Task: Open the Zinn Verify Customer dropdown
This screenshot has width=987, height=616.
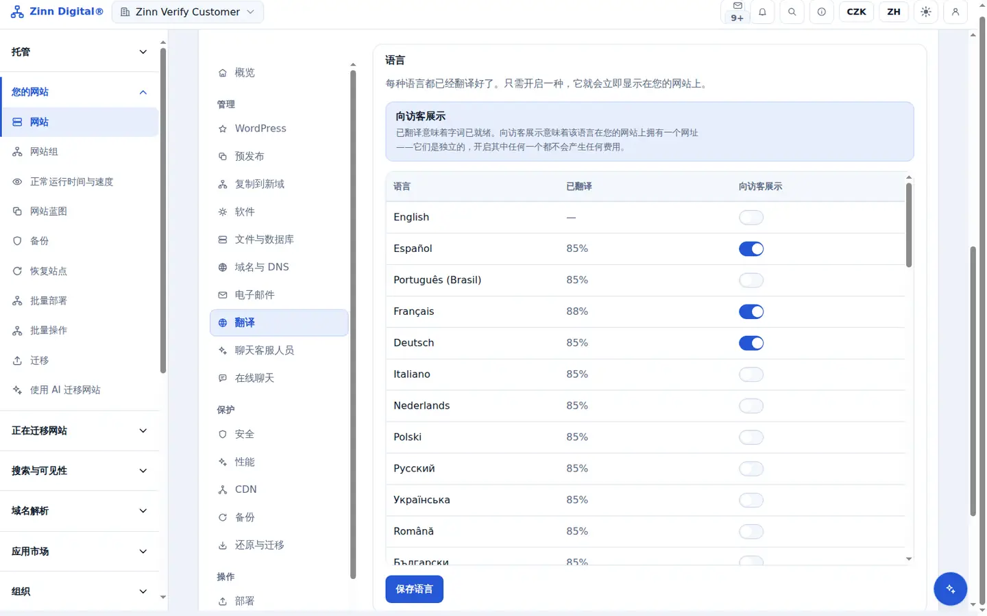Action: [188, 12]
